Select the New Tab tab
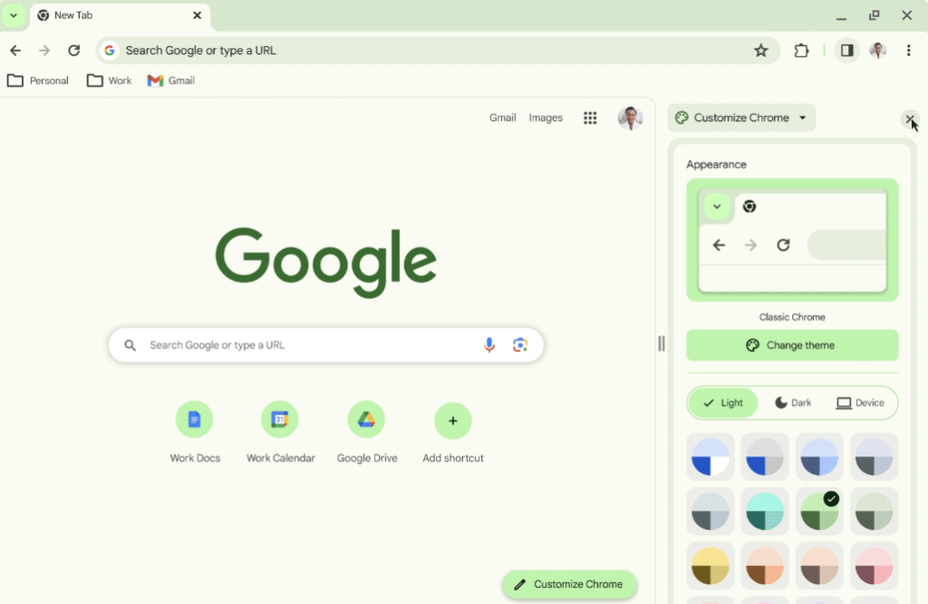Viewport: 928px width, 604px height. tap(121, 16)
